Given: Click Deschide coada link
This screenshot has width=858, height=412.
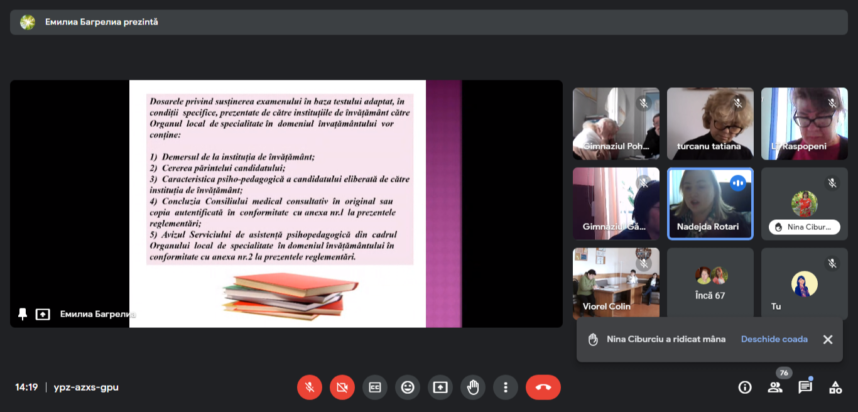Looking at the screenshot, I should pyautogui.click(x=774, y=339).
